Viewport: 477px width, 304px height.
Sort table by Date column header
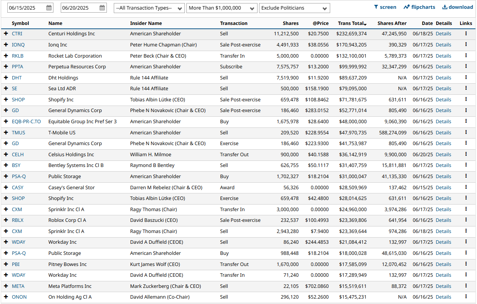tap(427, 23)
